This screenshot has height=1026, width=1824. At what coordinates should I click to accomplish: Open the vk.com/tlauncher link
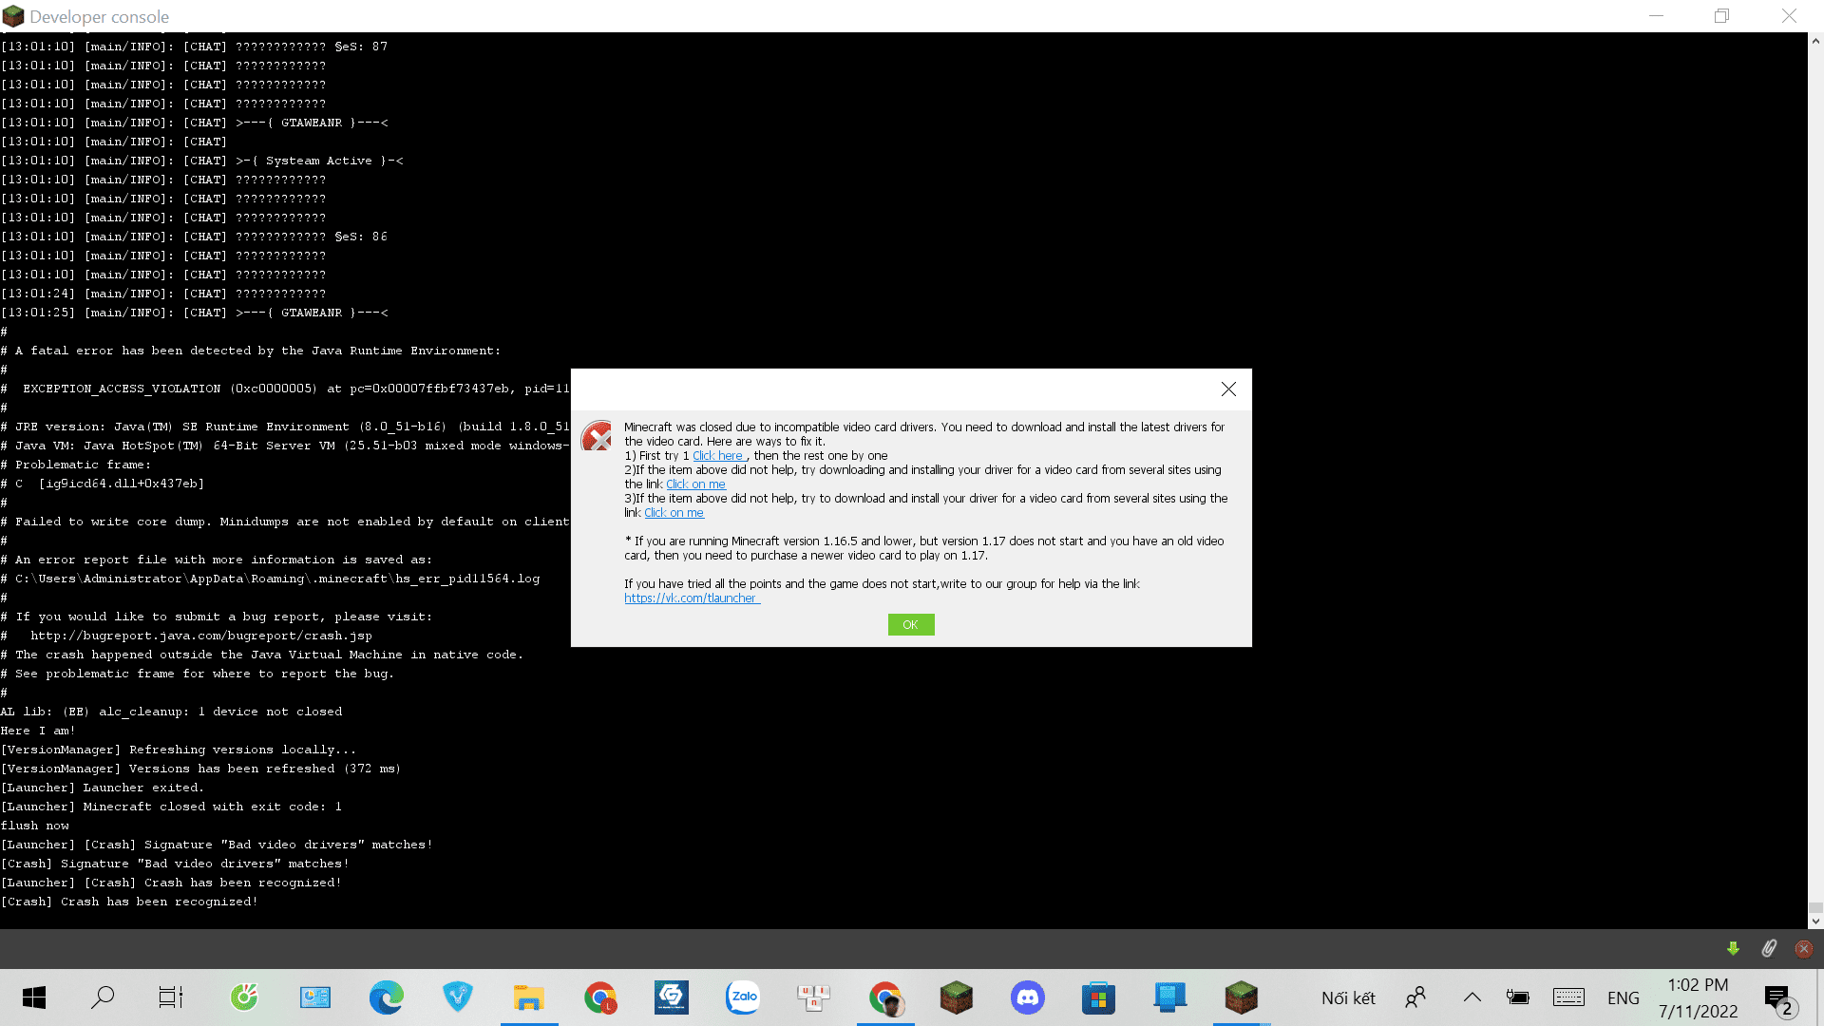point(692,598)
